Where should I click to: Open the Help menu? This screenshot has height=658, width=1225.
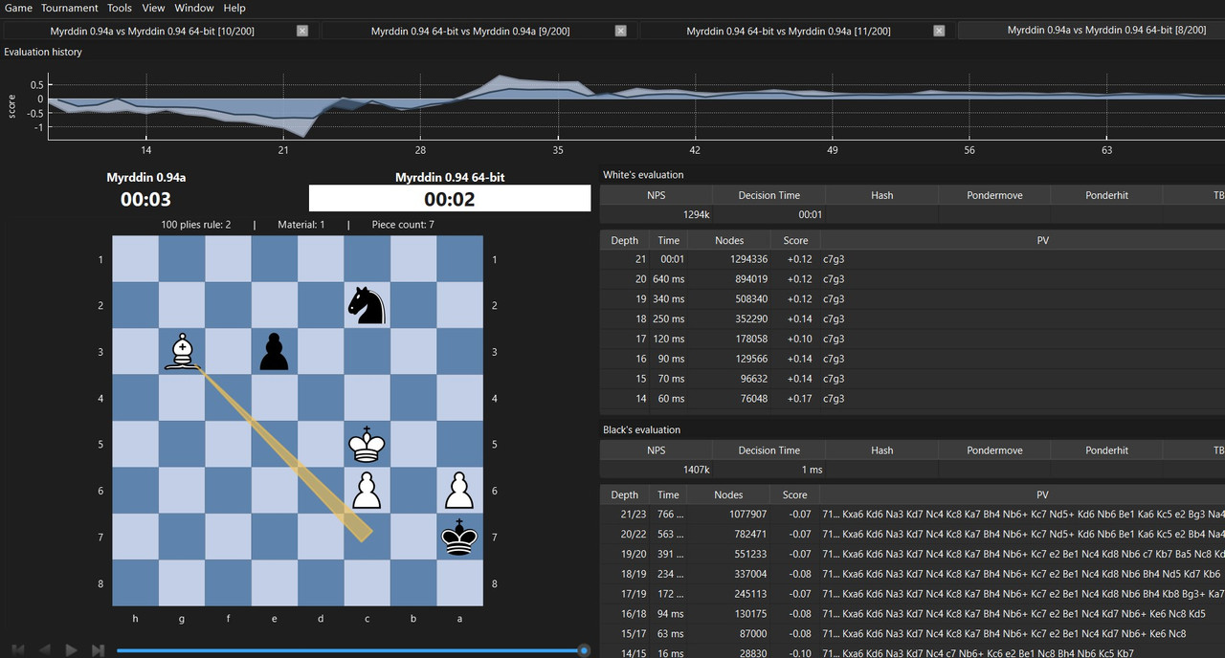(234, 8)
